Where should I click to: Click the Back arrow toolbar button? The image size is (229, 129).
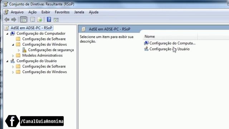click(x=7, y=20)
